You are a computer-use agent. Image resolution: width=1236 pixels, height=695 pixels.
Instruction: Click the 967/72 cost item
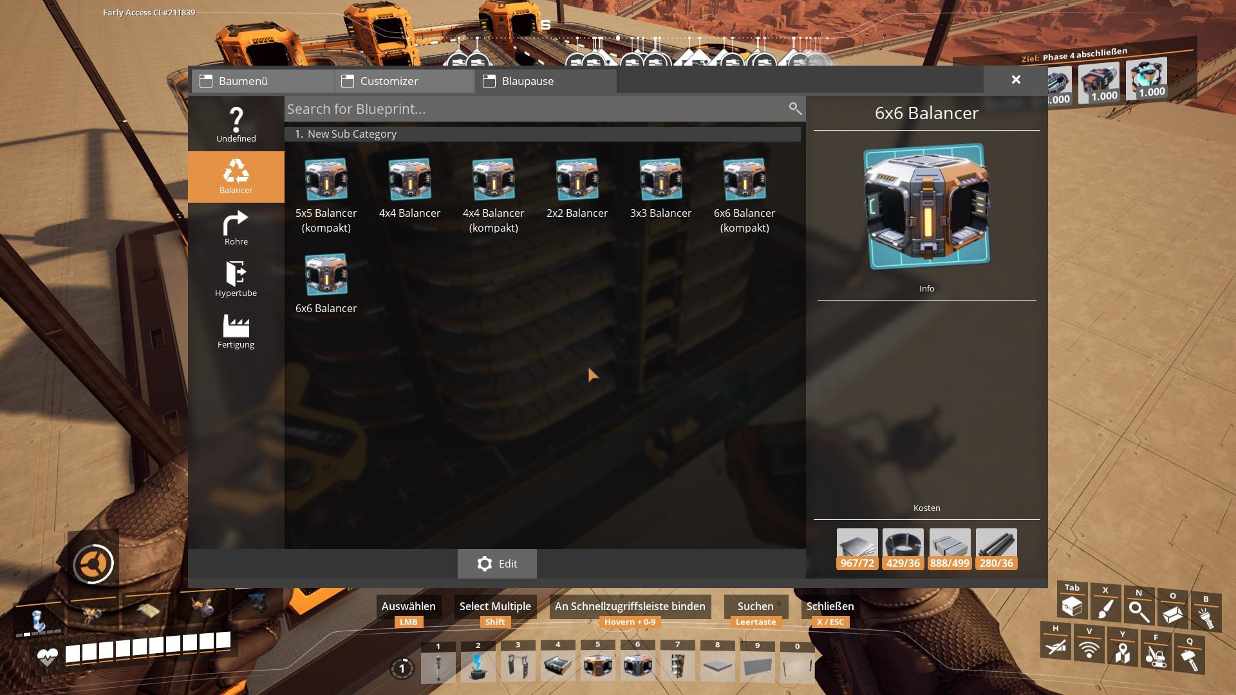click(857, 550)
